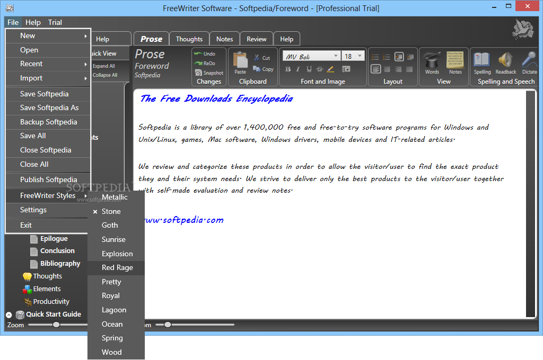The width and height of the screenshot is (543, 360).
Task: Click the left panel Zoom slider handle
Action: click(56, 325)
